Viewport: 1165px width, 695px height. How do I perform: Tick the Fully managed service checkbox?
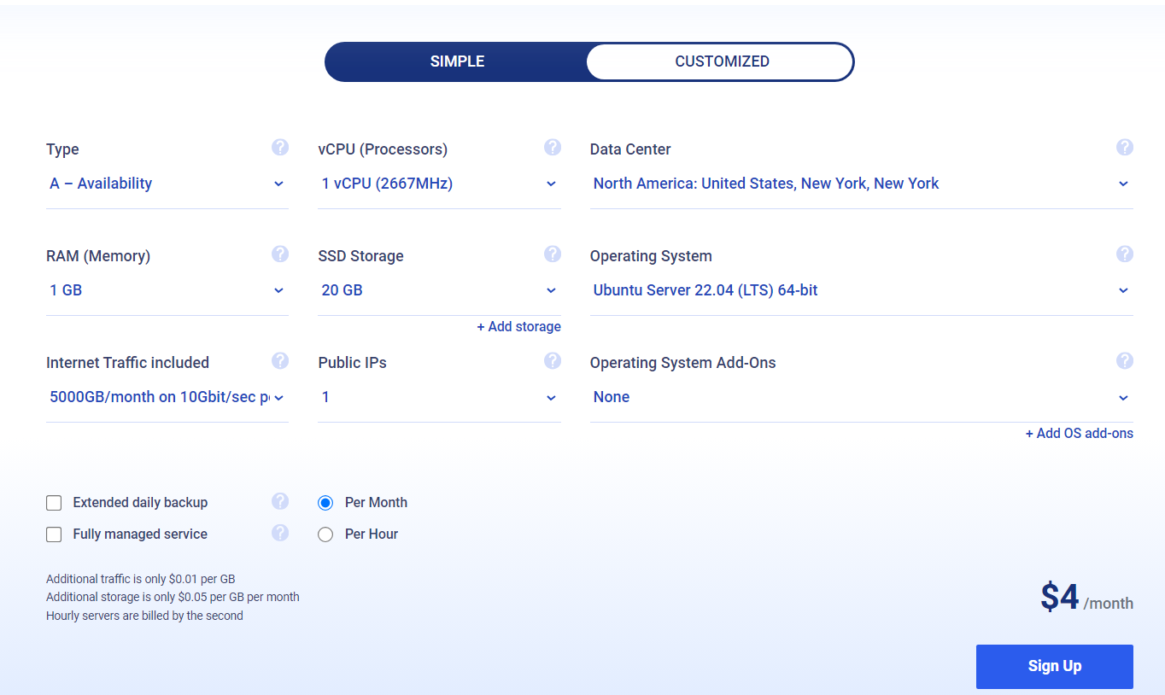click(54, 534)
